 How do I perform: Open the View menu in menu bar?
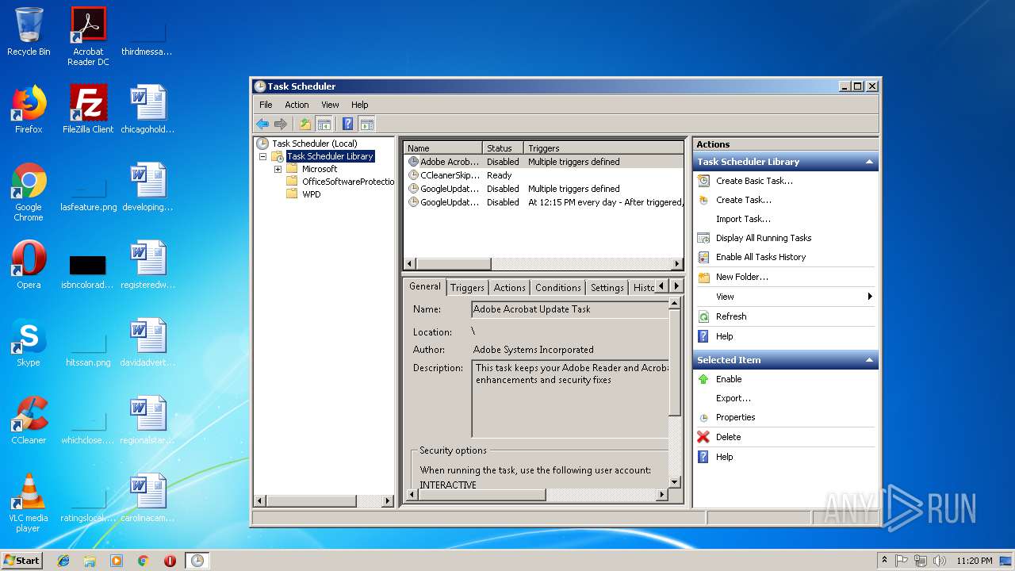[x=330, y=105]
